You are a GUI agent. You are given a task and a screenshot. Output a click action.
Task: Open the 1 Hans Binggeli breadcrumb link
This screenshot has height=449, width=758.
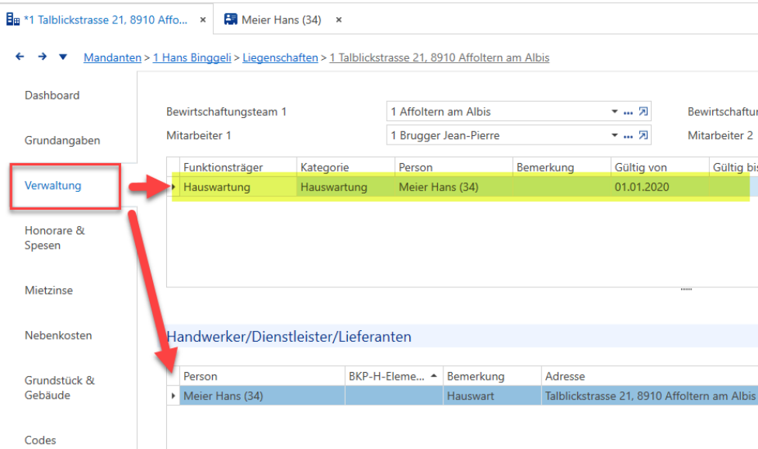(x=192, y=57)
